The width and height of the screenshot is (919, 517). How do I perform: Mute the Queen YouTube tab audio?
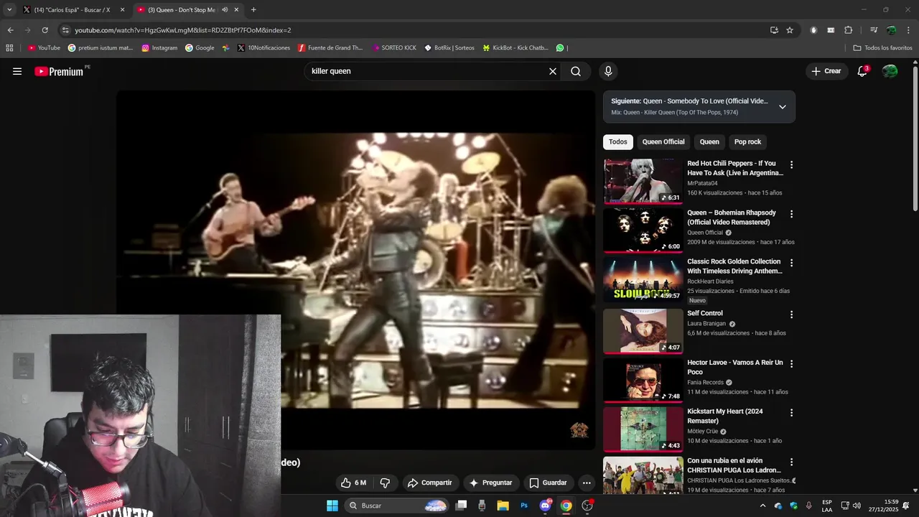(x=225, y=10)
